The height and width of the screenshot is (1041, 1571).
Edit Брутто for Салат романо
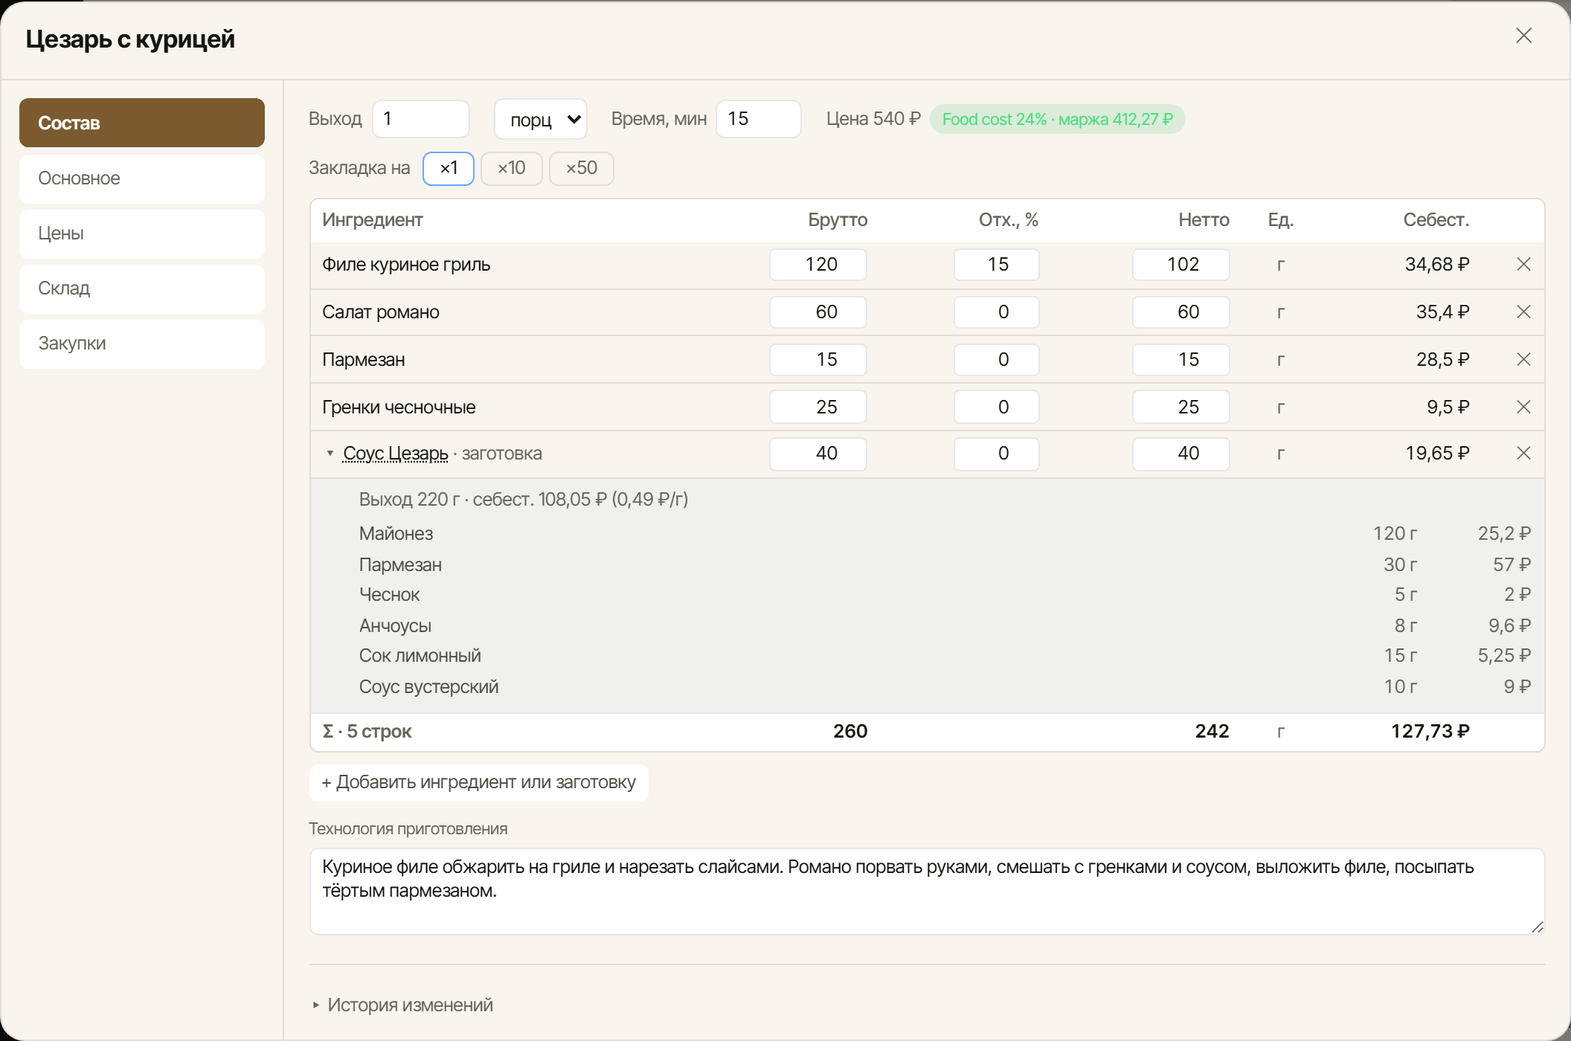pyautogui.click(x=818, y=312)
